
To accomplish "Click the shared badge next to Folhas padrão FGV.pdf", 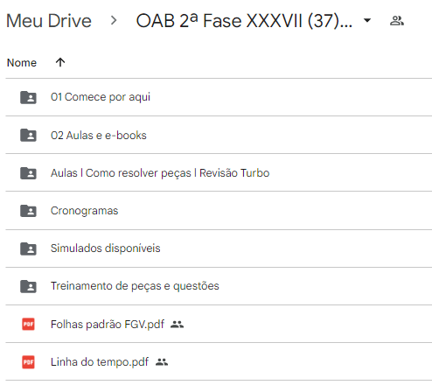I will coord(177,325).
